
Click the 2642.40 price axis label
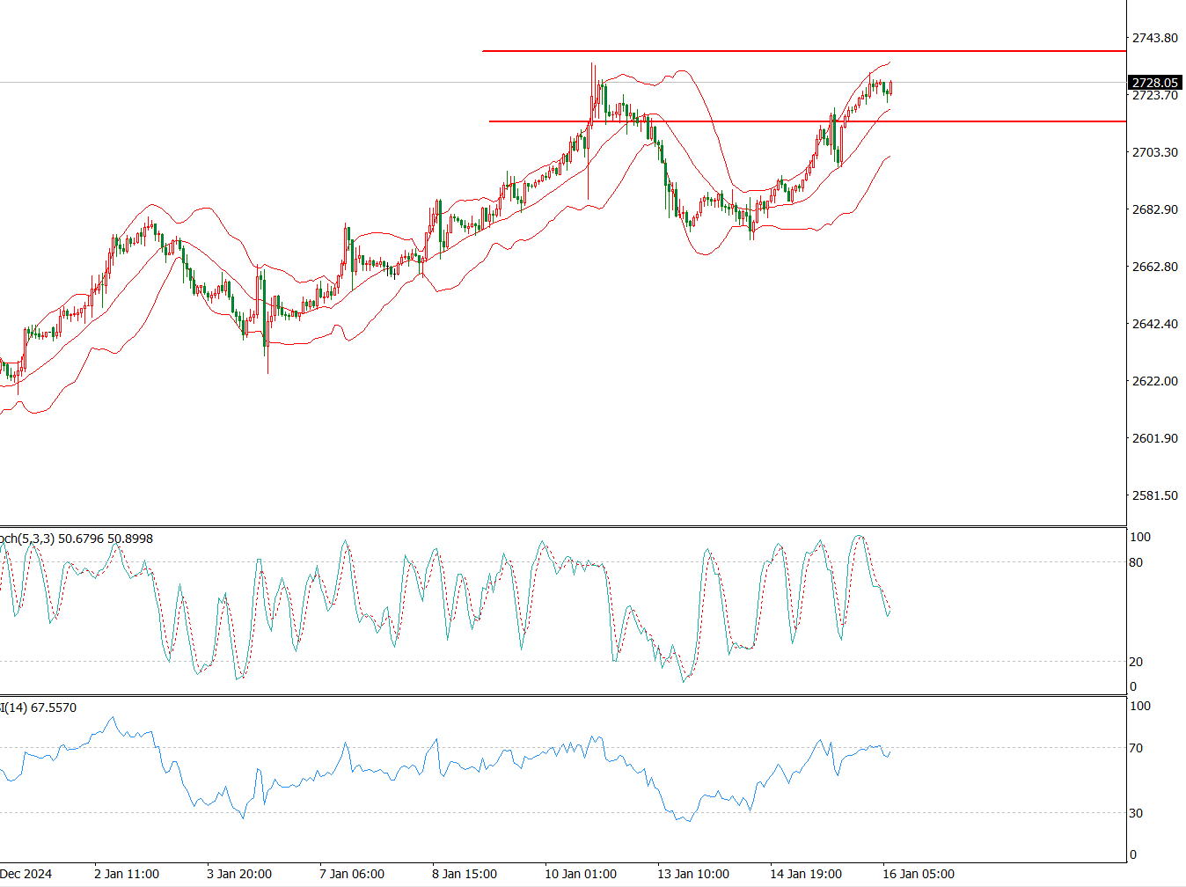(1154, 324)
